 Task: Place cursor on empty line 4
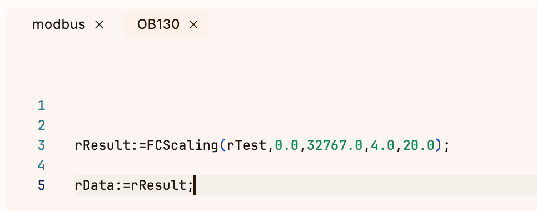[x=305, y=165]
